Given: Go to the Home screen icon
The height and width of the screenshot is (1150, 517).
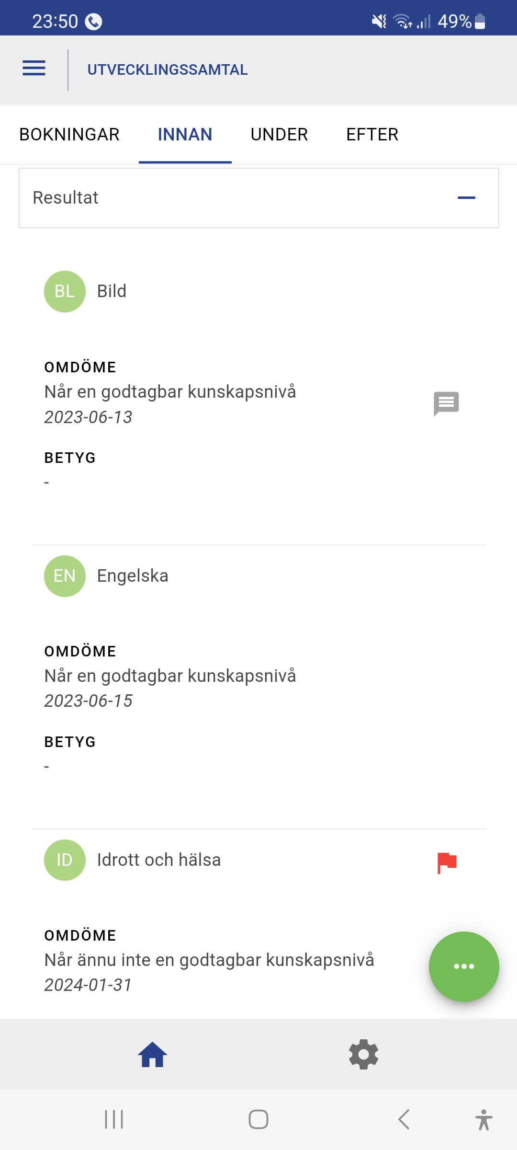Looking at the screenshot, I should [153, 1055].
